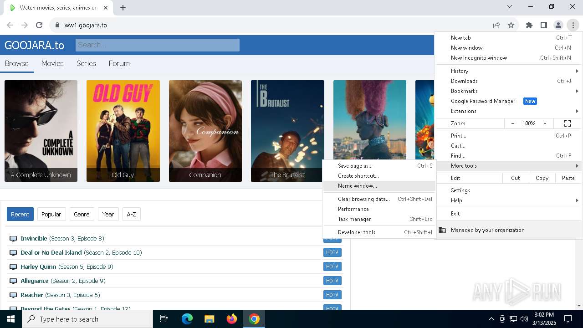
Task: Click the TV icon beside Harley Quinn
Action: pos(13,267)
